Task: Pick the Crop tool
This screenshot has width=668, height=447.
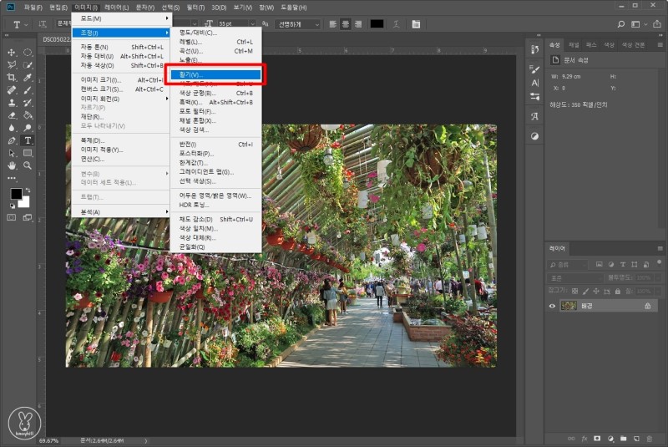Action: pos(12,77)
